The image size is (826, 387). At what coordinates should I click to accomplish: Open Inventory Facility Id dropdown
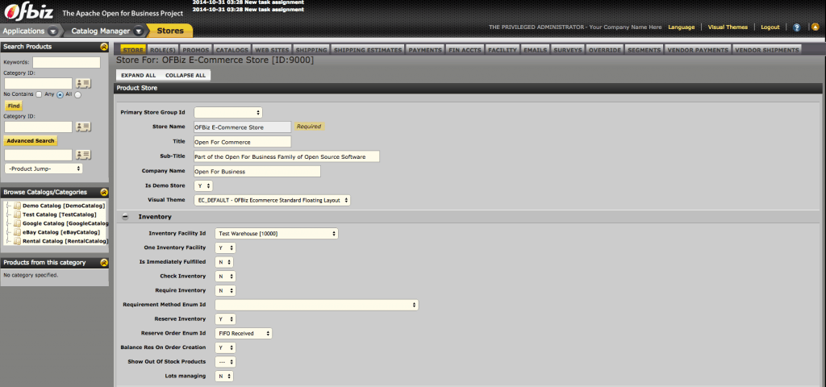[276, 233]
